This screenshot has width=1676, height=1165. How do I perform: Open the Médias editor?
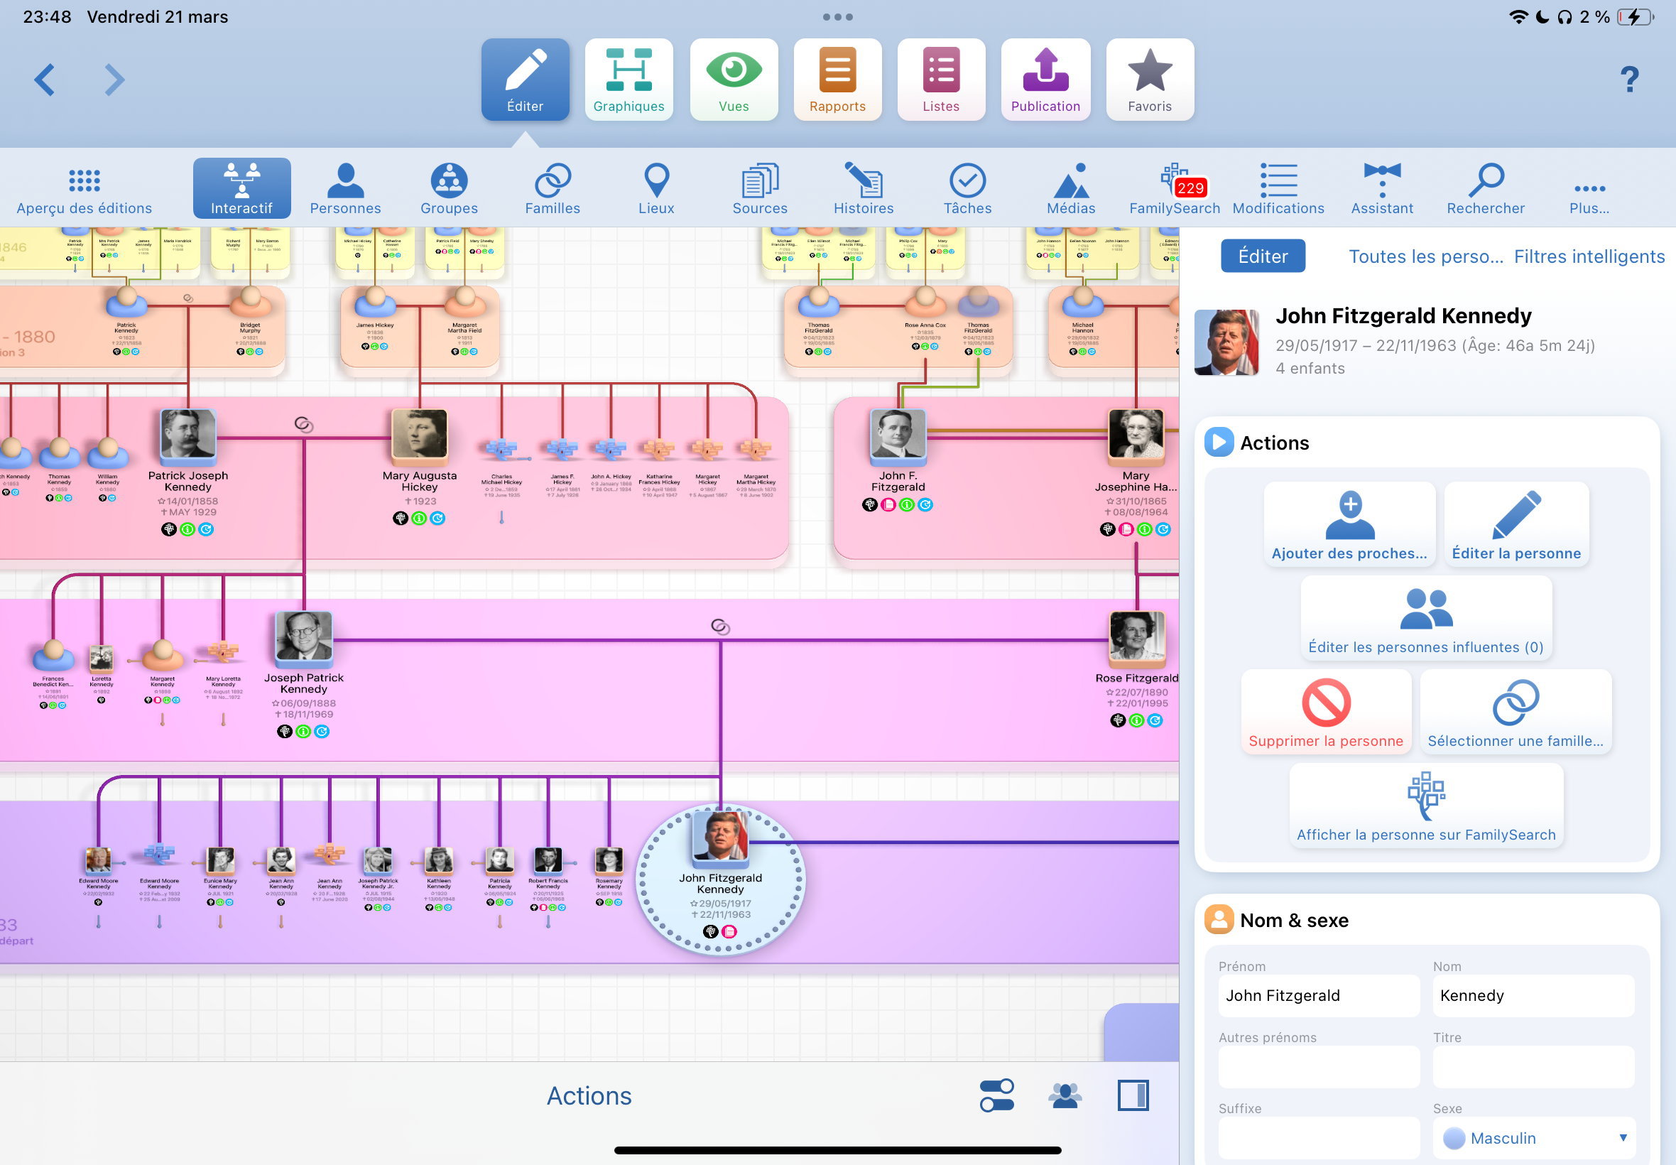point(1071,188)
